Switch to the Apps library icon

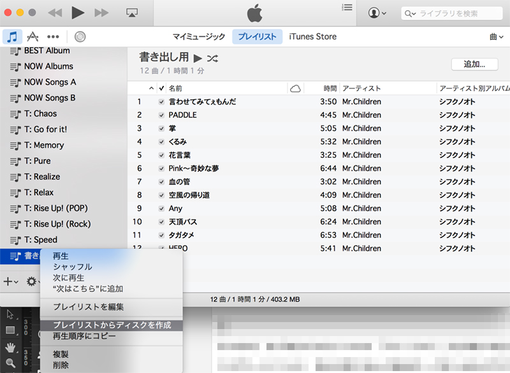(33, 37)
